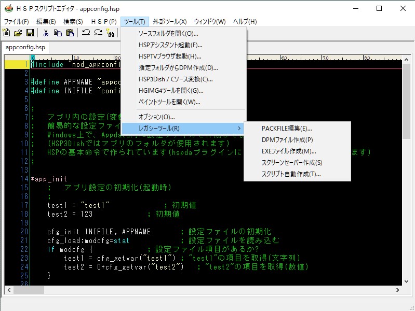415x311 pixels.
Task: Choose ソースフォルダを開く(O)... from the menu
Action: click(184, 34)
